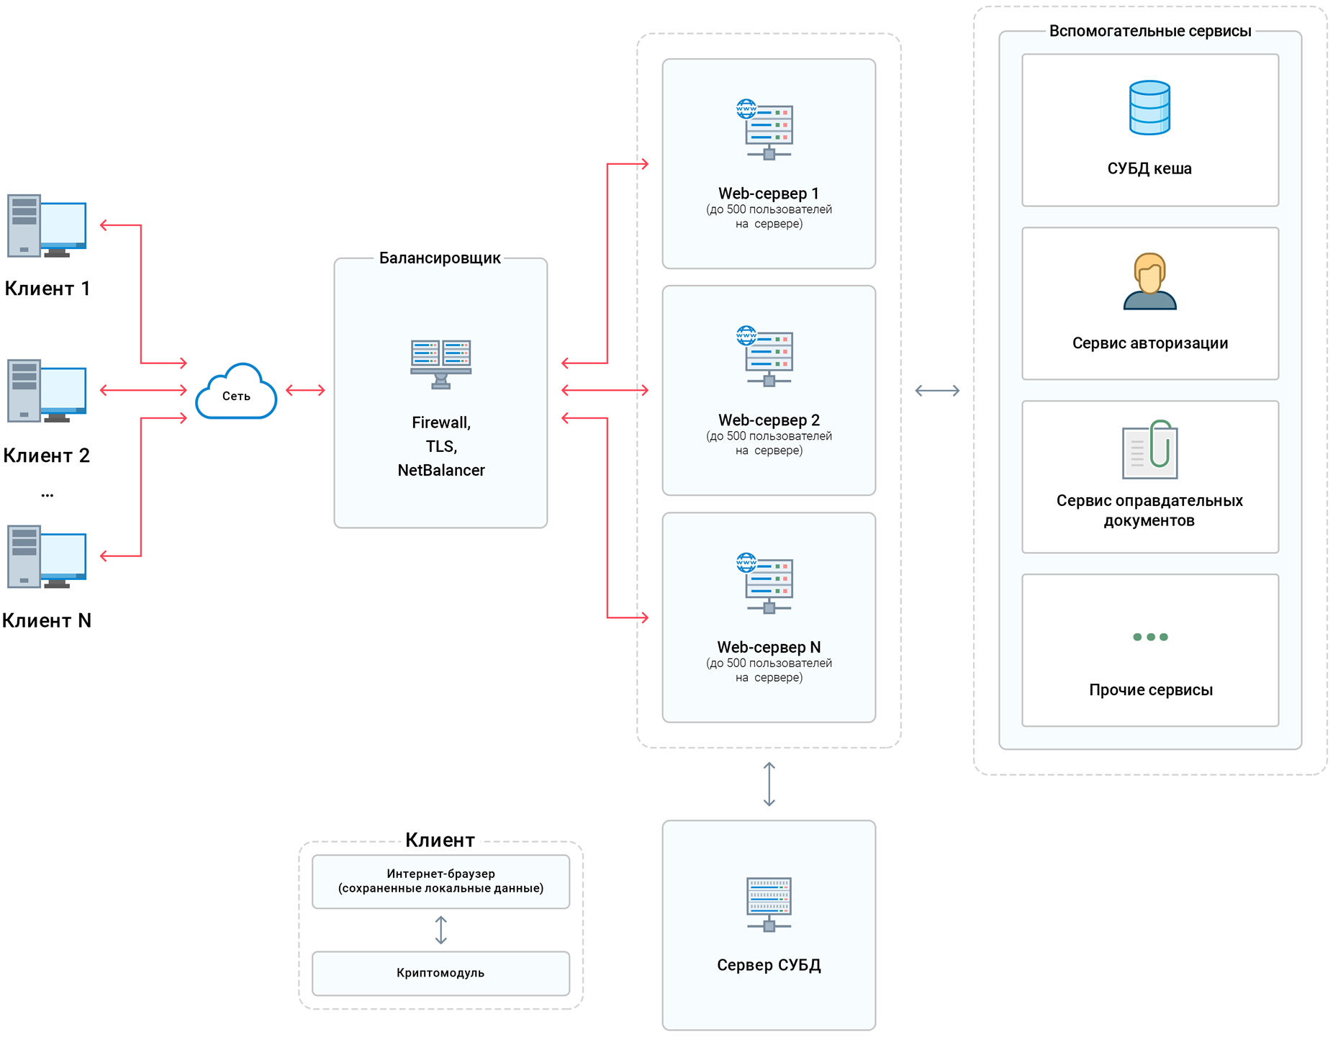
Task: Click the Web-сервер 2 title
Action: [769, 420]
